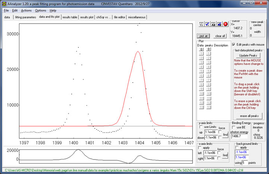Toggle Data 0 plot button
Screen dimensions: 269x174
201,49
